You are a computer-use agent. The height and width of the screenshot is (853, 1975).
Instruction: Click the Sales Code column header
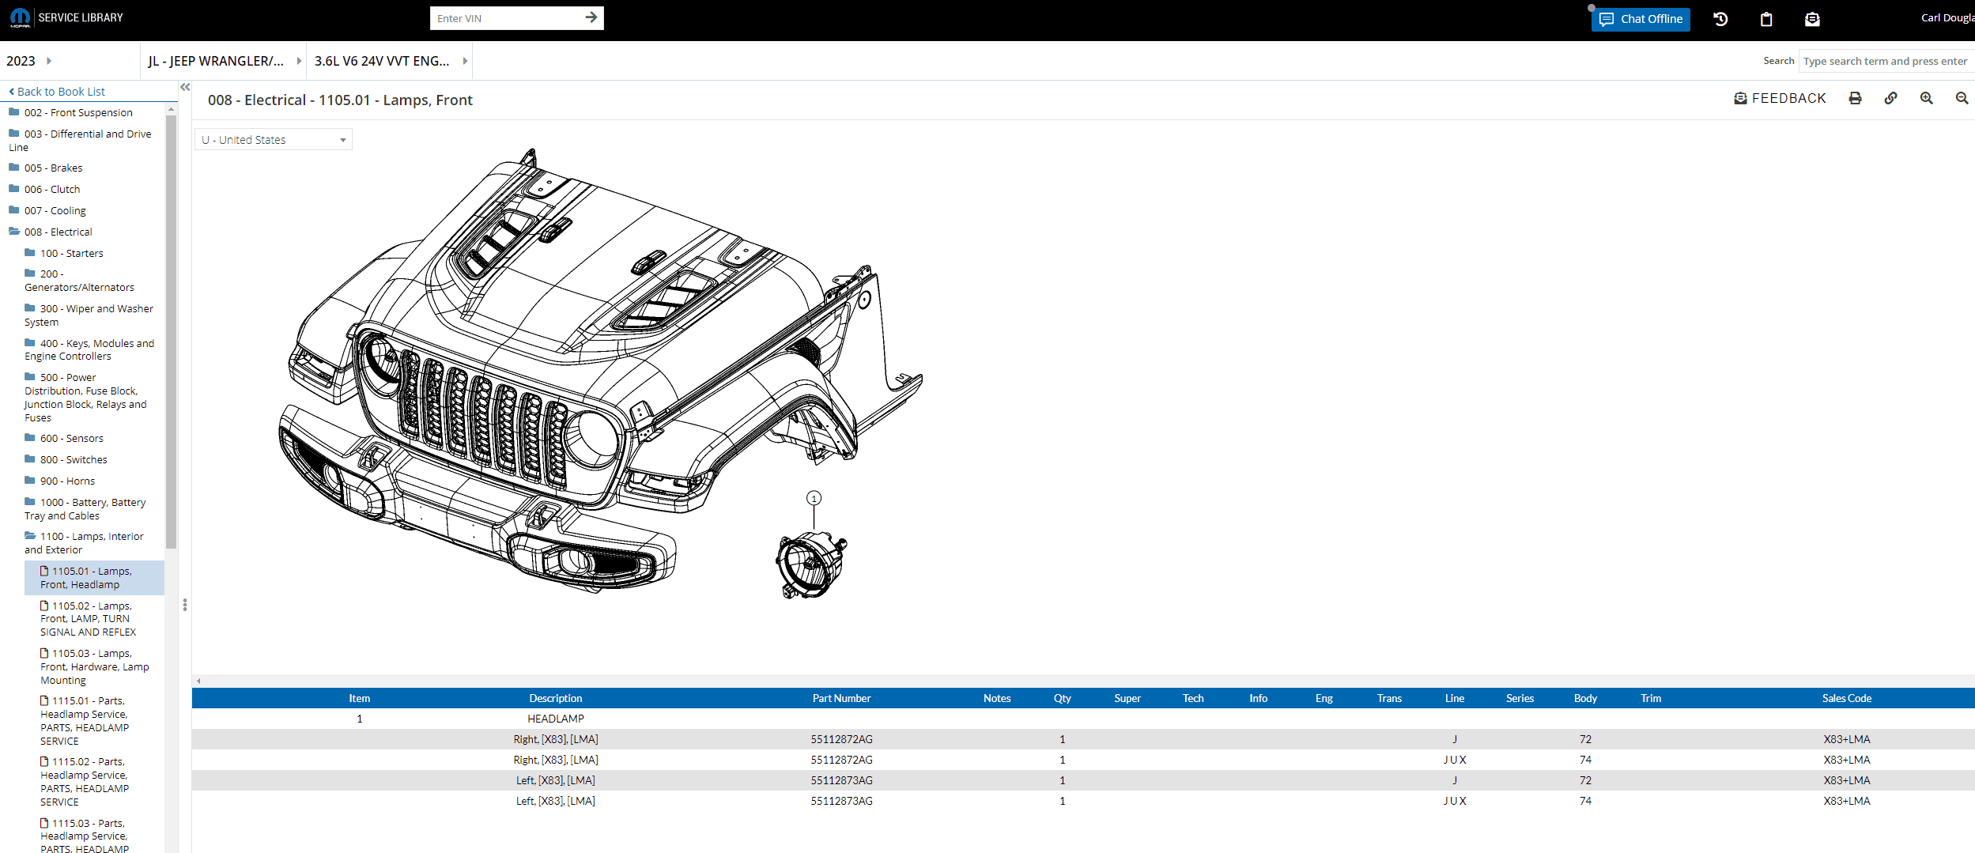[x=1847, y=698]
